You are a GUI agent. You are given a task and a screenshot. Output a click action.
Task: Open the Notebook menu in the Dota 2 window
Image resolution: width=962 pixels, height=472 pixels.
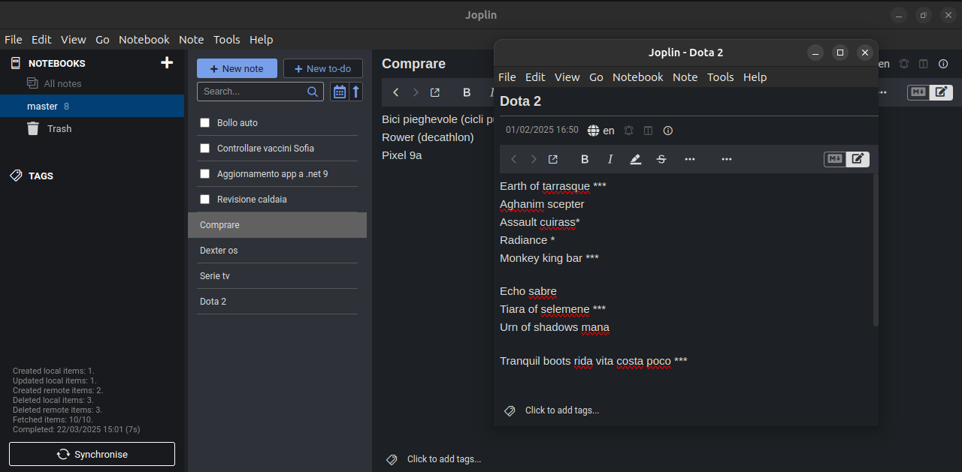[x=637, y=77]
